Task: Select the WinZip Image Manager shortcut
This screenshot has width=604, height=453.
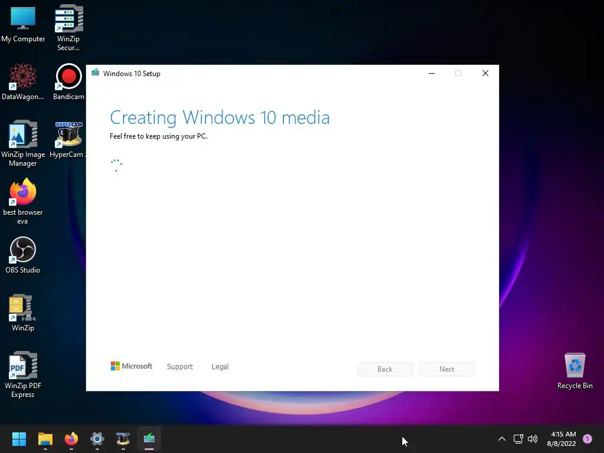Action: [x=23, y=143]
